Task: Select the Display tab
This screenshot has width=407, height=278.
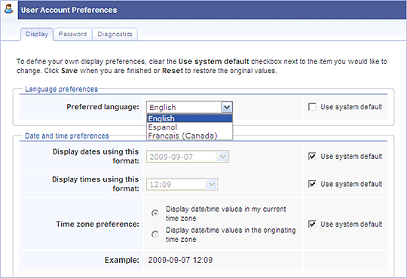Action: pos(37,34)
